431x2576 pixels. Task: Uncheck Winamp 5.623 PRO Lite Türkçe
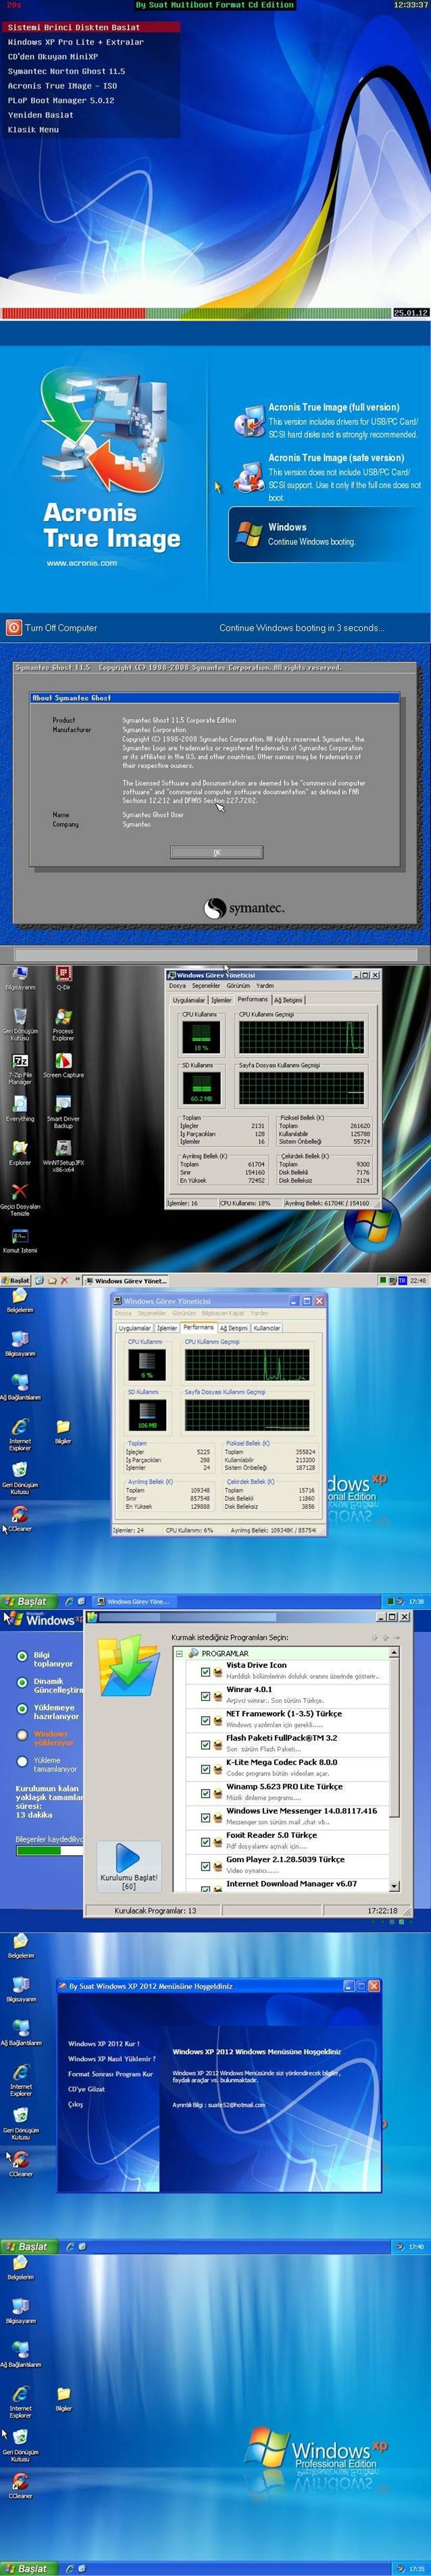click(205, 1793)
